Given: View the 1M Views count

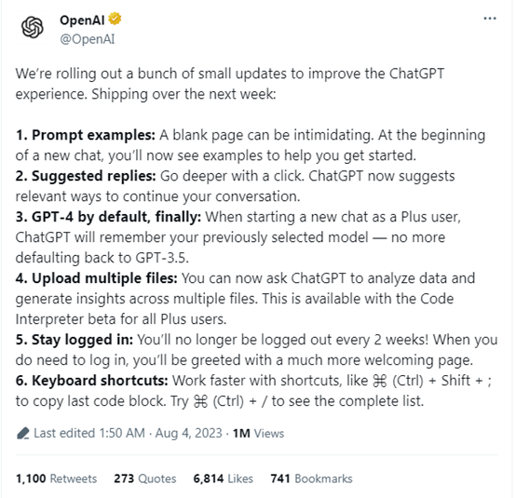Looking at the screenshot, I should [x=258, y=434].
